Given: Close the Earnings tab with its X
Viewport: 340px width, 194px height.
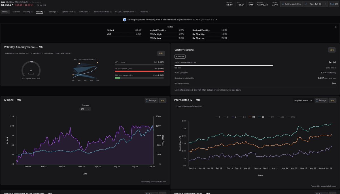Looking at the screenshot, I should (x=58, y=12).
